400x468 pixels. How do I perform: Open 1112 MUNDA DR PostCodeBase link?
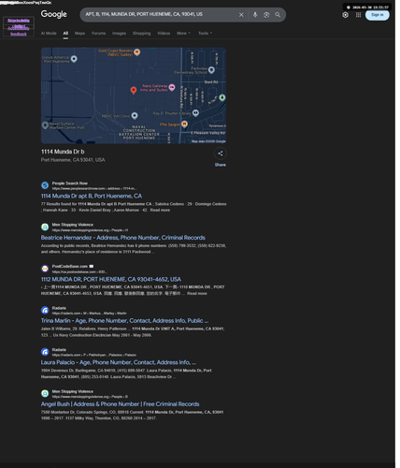[x=111, y=279]
